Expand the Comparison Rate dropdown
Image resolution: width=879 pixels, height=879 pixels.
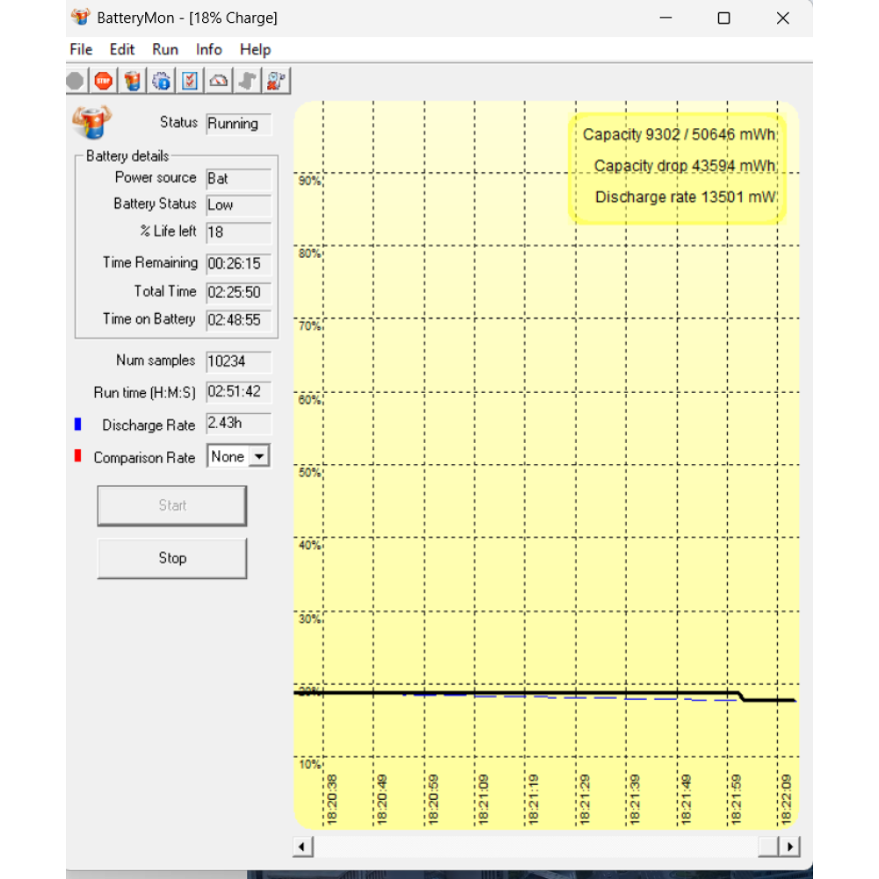(x=258, y=456)
